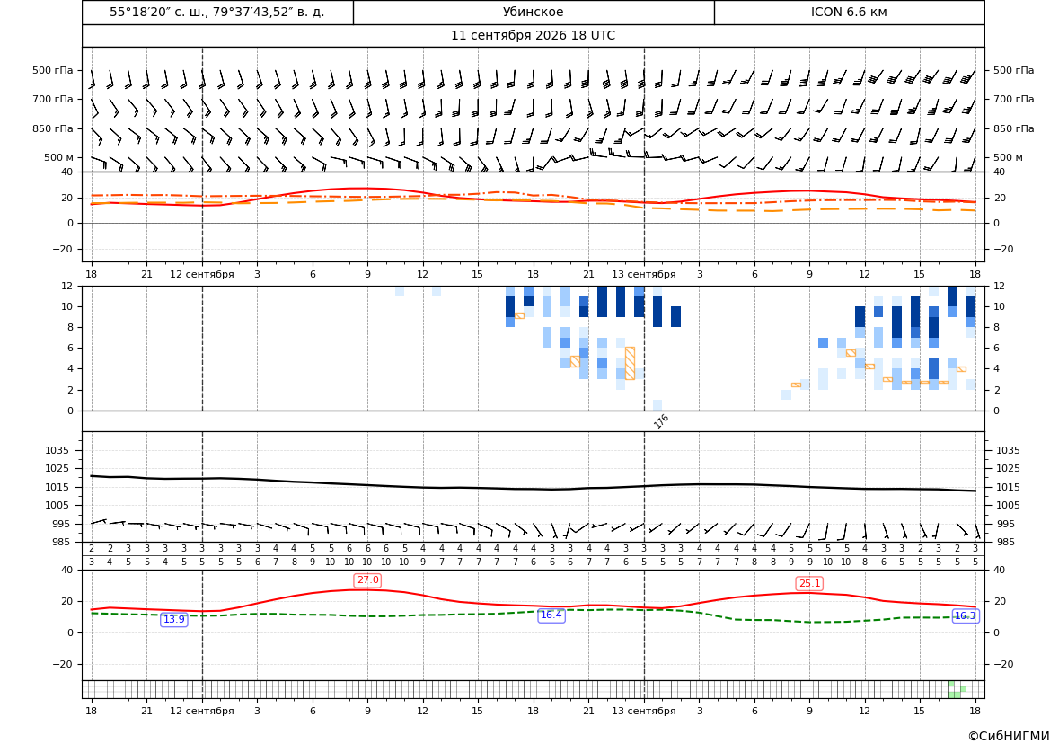Click the orange hatched block below cloud level 6
Screen dimensions: 1050x743
[x=630, y=363]
